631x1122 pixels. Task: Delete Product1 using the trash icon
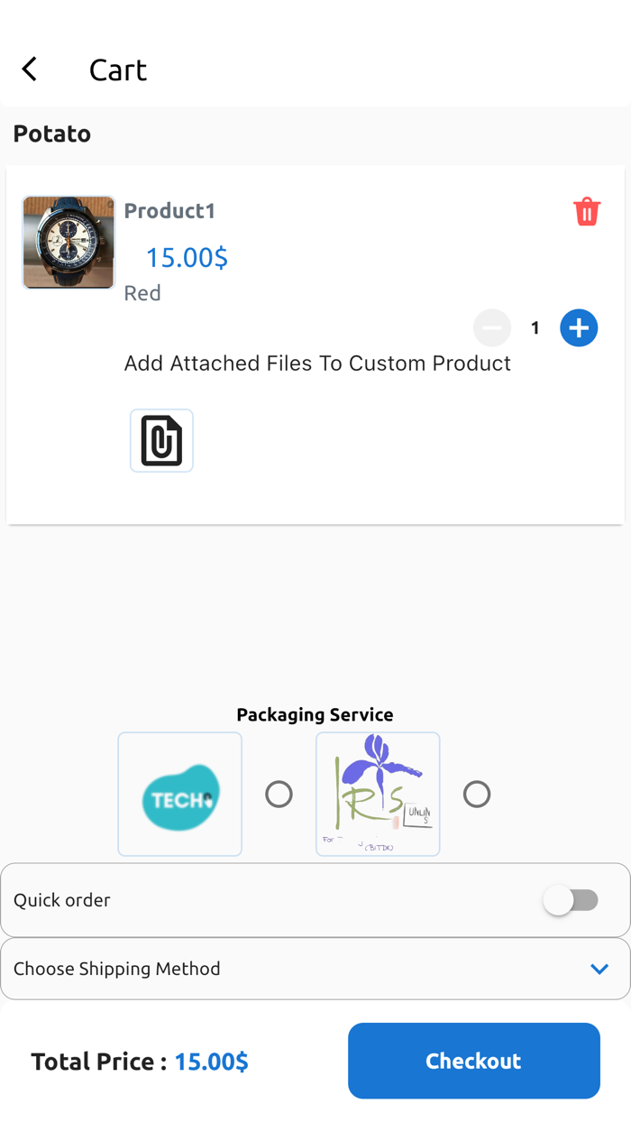point(587,211)
